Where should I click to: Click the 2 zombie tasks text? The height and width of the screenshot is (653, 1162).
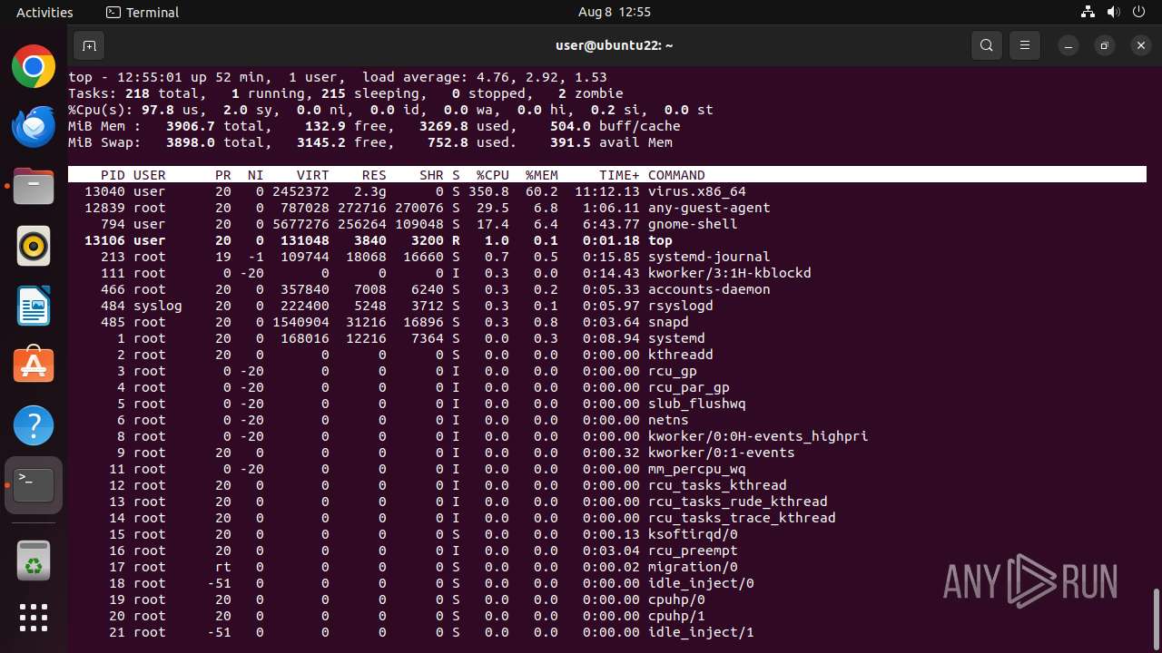pos(590,93)
